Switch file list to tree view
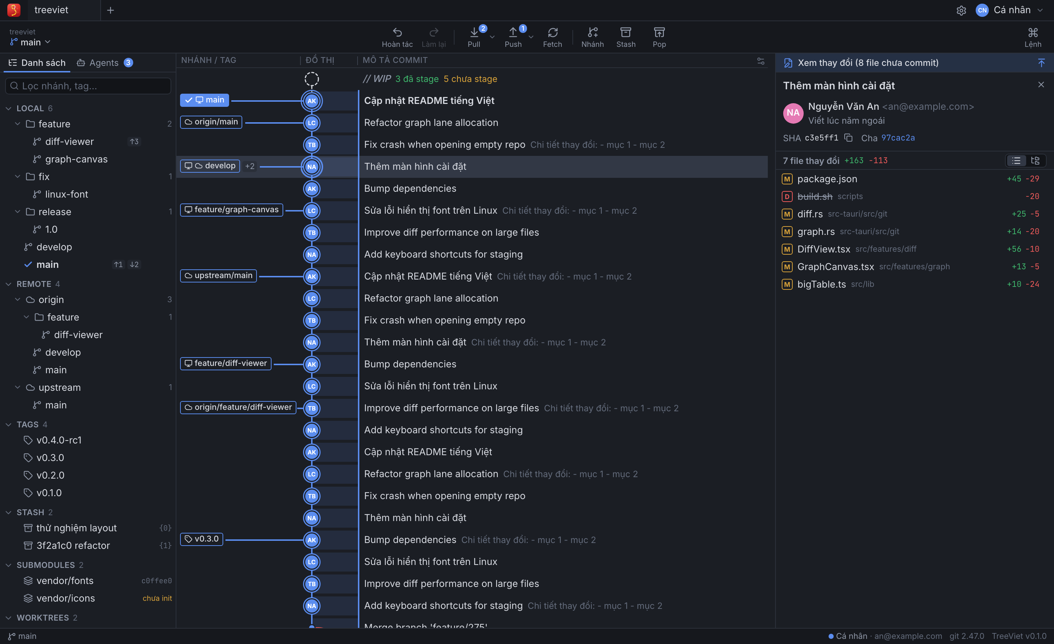 (x=1035, y=160)
